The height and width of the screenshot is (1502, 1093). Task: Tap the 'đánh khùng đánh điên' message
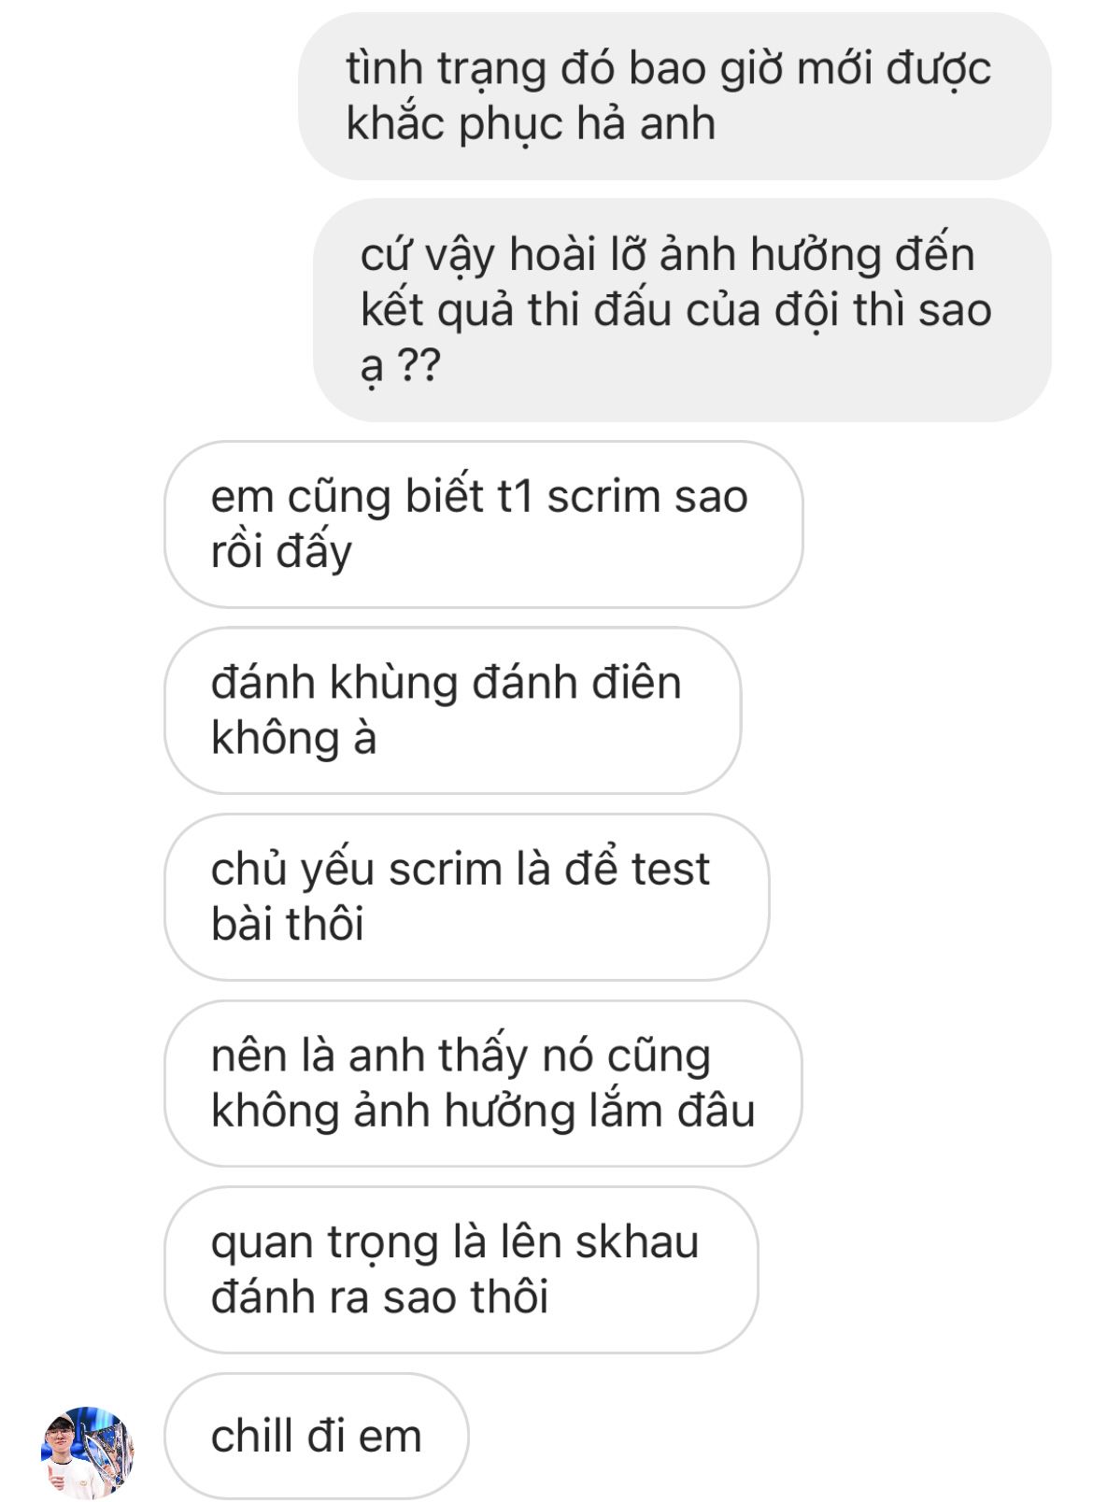click(453, 711)
